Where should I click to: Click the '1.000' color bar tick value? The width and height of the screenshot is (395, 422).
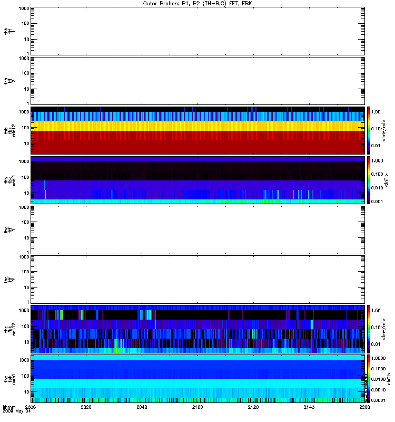tap(377, 161)
